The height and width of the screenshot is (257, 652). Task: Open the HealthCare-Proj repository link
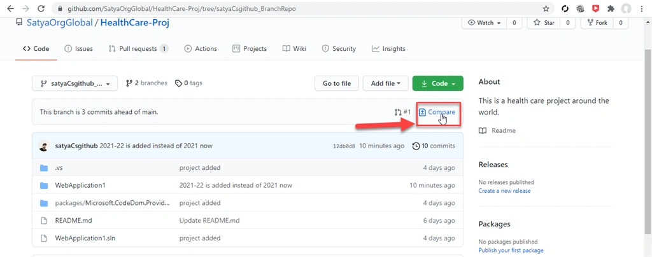click(x=135, y=23)
